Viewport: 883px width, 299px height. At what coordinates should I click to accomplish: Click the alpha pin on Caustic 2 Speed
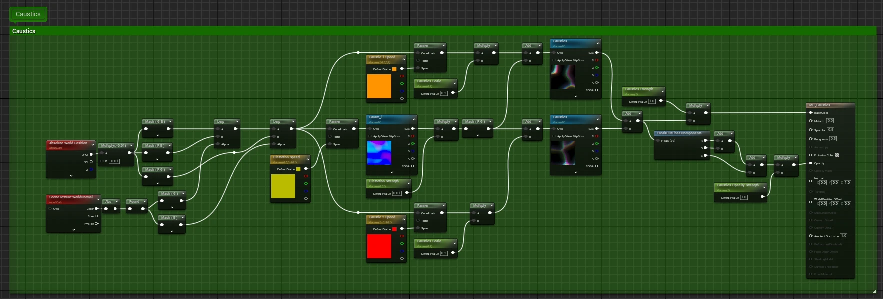point(402,259)
